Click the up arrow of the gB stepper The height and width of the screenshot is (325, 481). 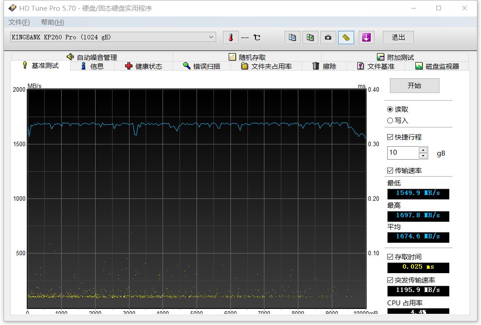(x=423, y=150)
